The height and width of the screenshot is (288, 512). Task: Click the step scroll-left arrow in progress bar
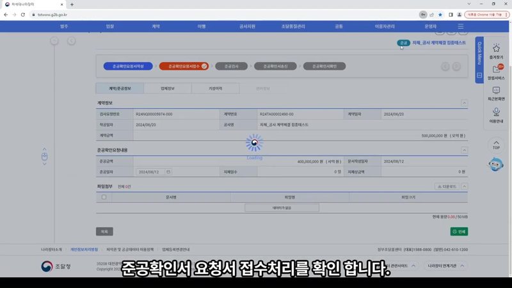[445, 67]
